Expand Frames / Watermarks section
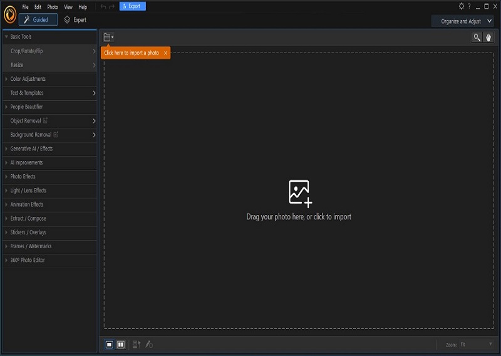501x356 pixels. 50,246
